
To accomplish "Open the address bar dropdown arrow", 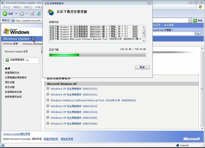I will coord(190,21).
